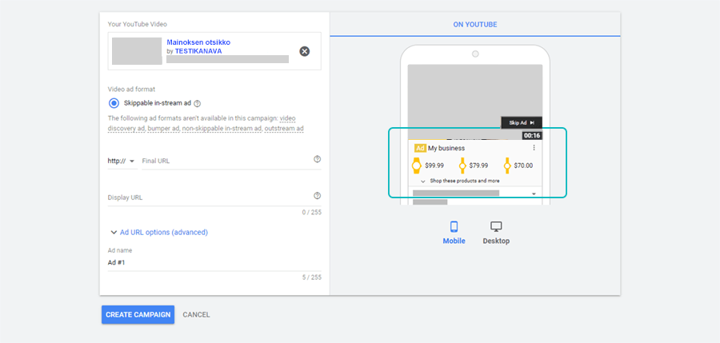Expand Ad URL options (advanced)
720x343 pixels.
pos(159,233)
